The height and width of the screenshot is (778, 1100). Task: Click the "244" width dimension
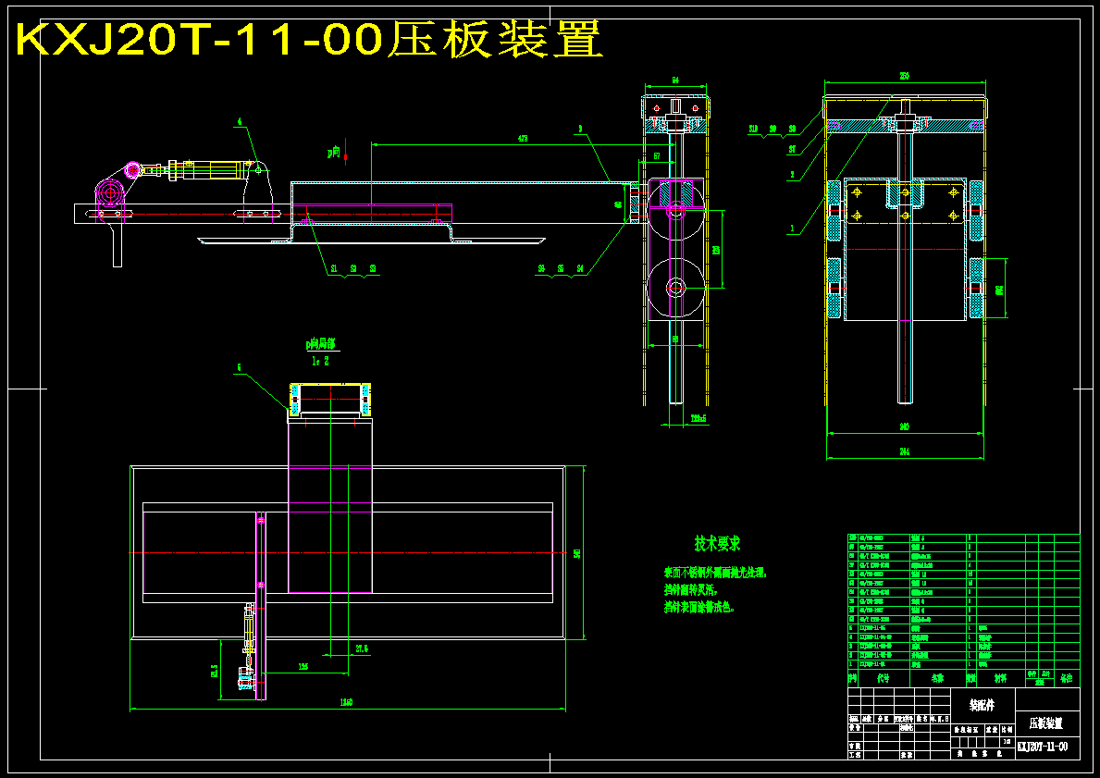click(x=904, y=452)
